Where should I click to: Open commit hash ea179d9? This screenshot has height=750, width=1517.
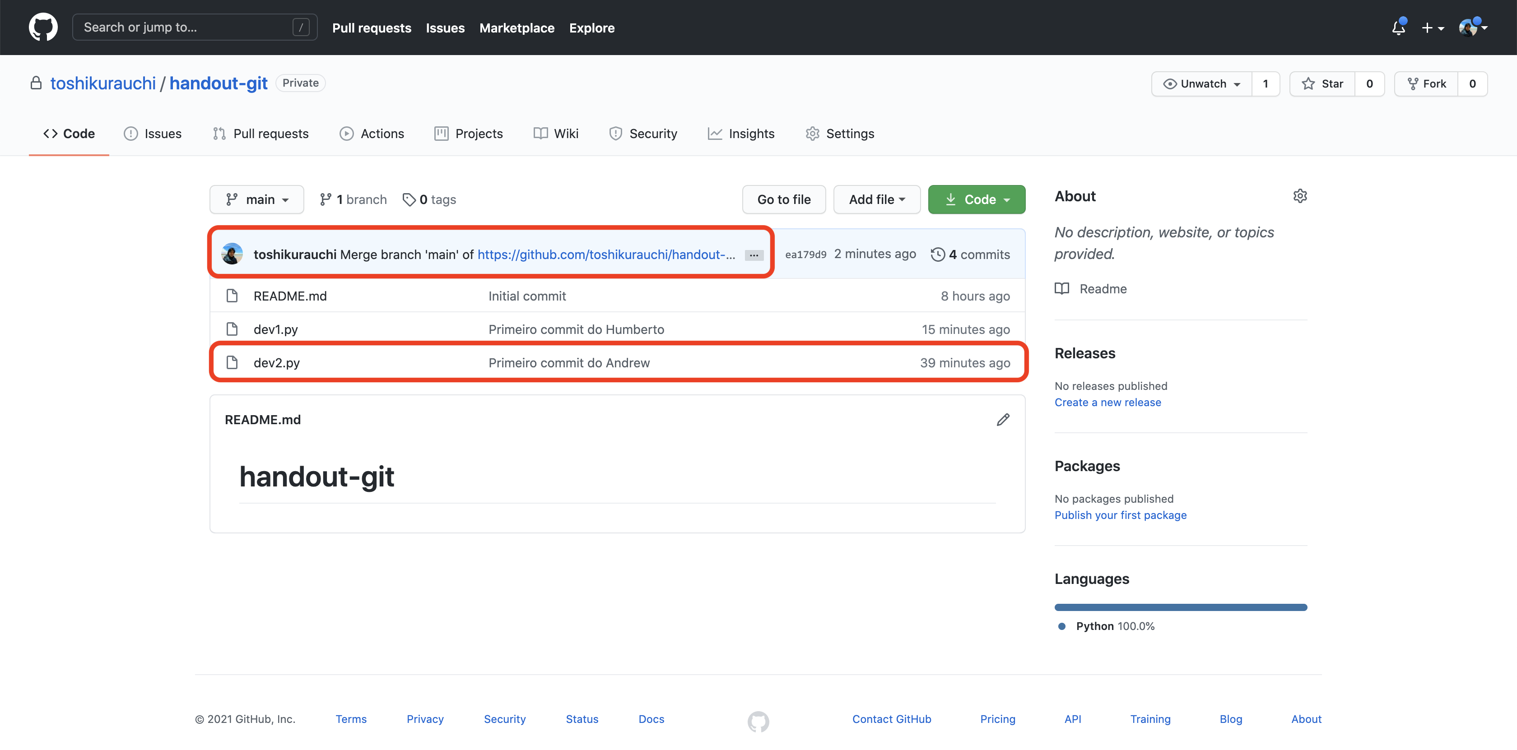805,255
